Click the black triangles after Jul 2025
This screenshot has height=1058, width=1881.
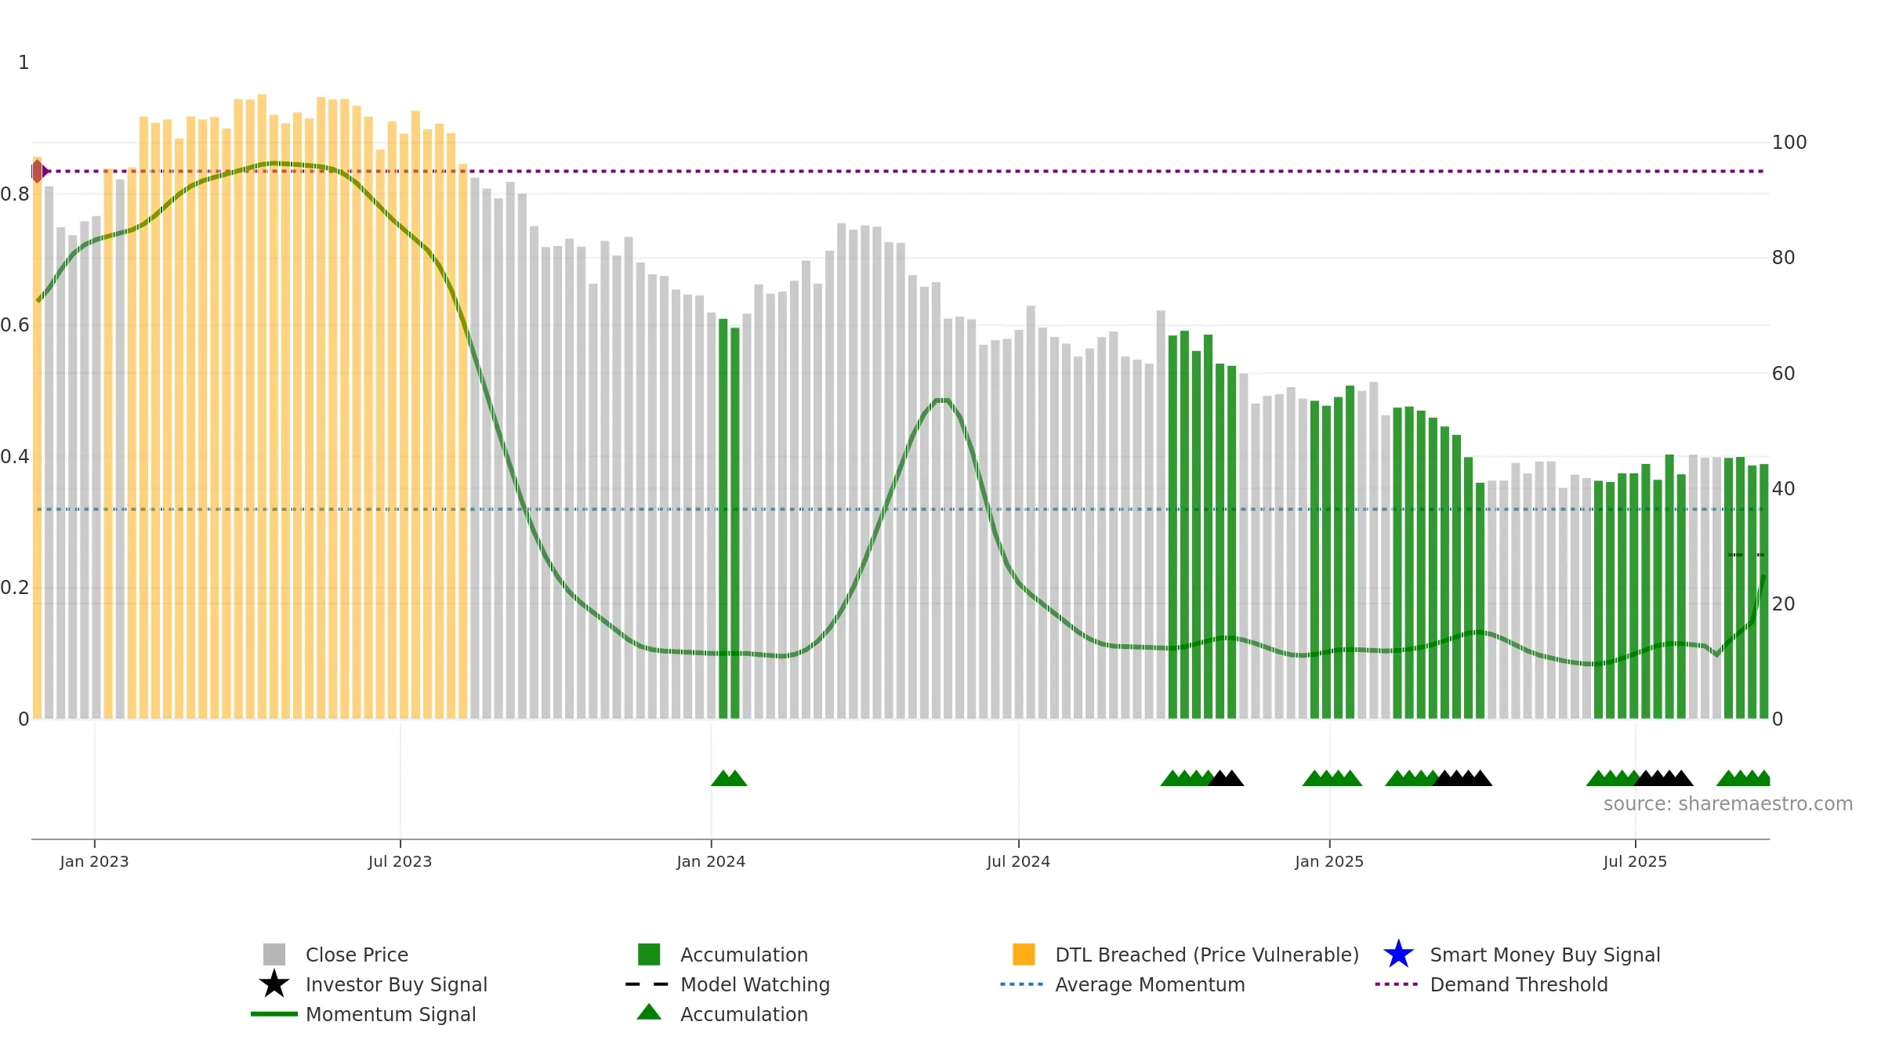1663,778
